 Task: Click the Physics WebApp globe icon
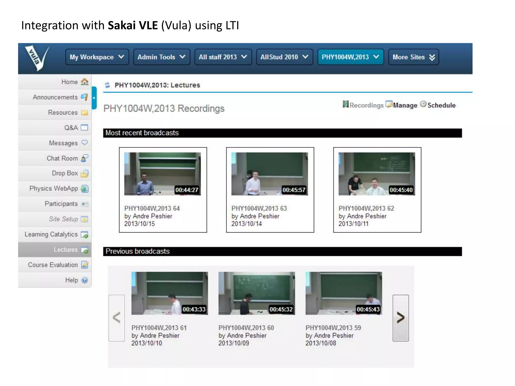coord(84,188)
